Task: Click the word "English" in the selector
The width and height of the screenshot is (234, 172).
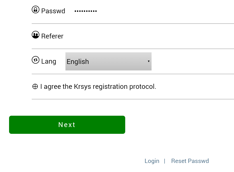Action: pos(78,62)
